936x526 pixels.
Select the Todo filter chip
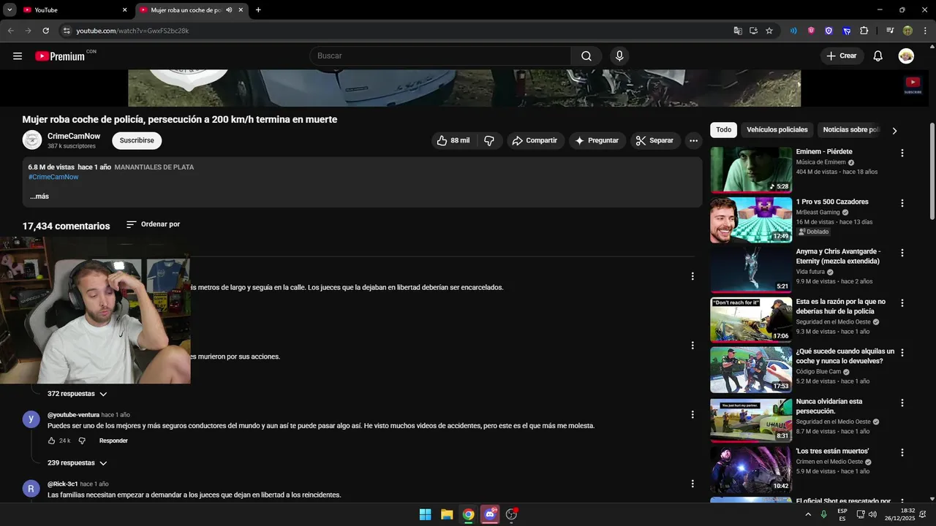pos(723,130)
